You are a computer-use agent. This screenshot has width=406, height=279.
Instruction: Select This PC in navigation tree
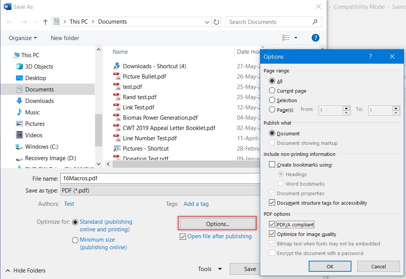click(x=30, y=55)
